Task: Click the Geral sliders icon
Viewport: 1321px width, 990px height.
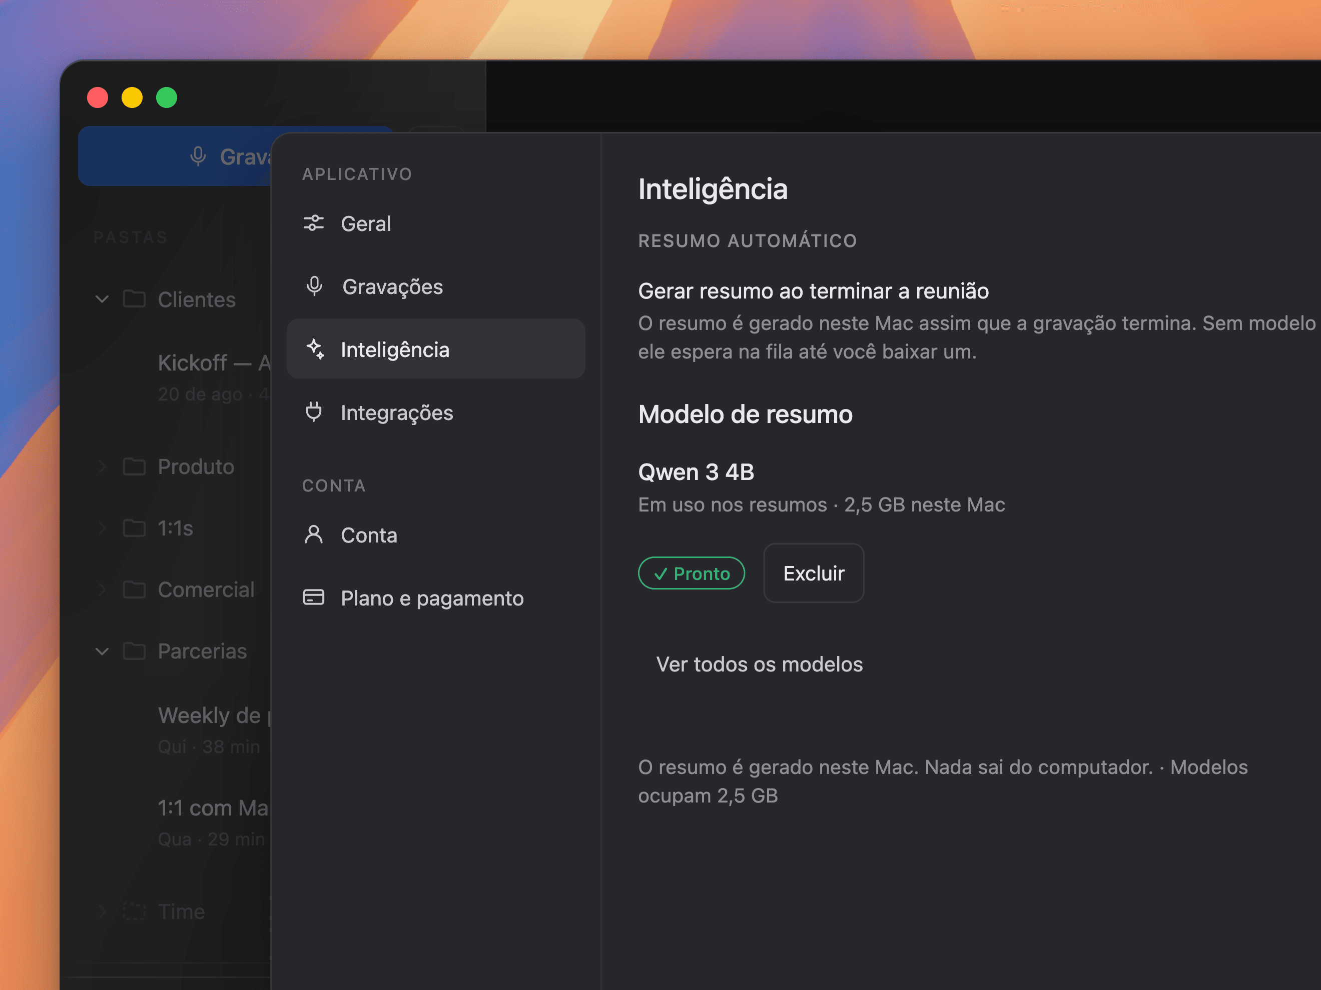Action: tap(314, 223)
